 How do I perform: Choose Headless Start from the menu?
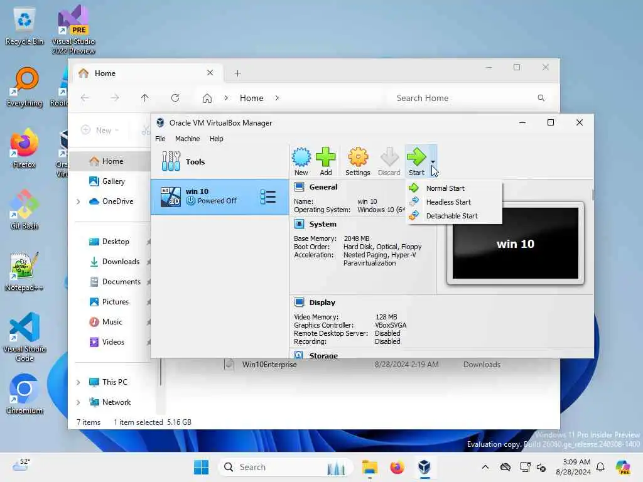[x=448, y=202]
